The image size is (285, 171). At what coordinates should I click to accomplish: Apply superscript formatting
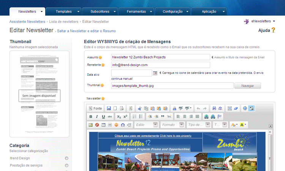point(125,117)
